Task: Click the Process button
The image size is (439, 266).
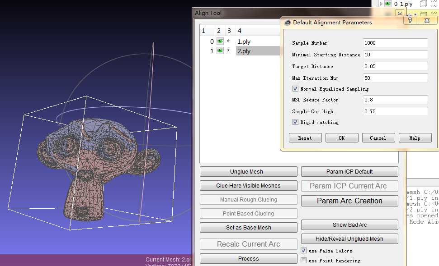Action: click(248, 259)
